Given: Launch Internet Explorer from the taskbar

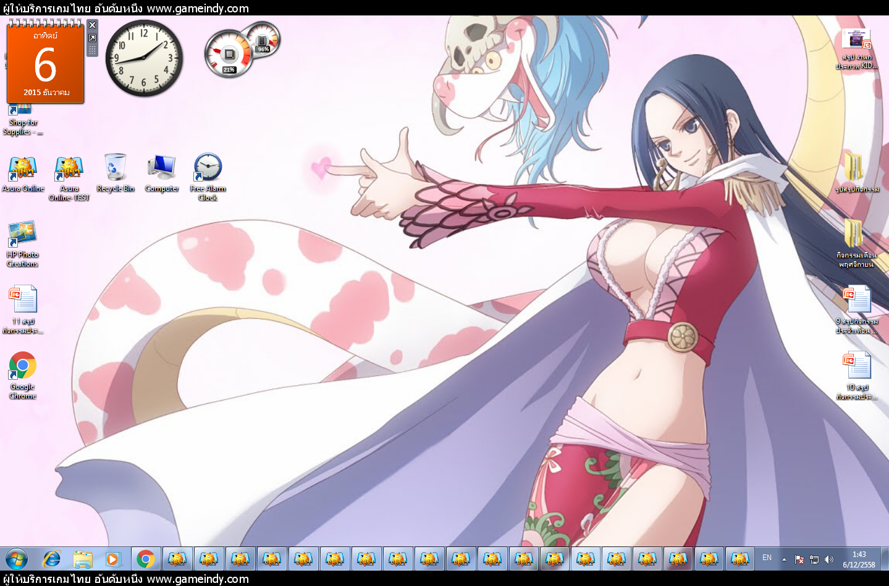Looking at the screenshot, I should coord(52,559).
